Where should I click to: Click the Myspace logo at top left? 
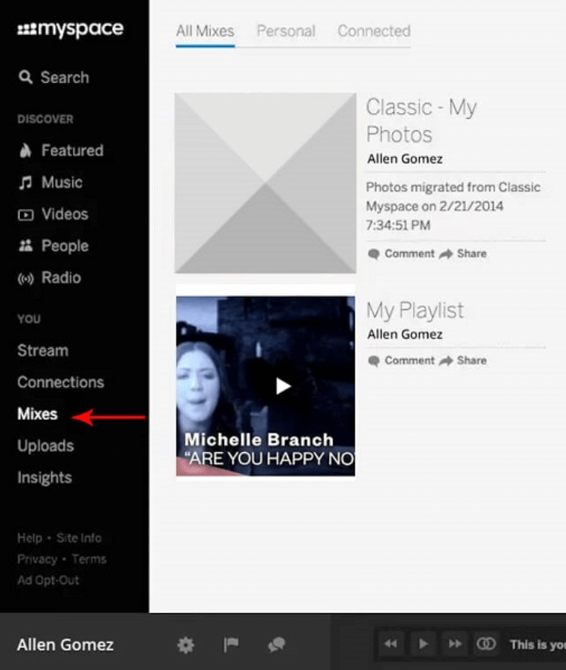point(69,28)
